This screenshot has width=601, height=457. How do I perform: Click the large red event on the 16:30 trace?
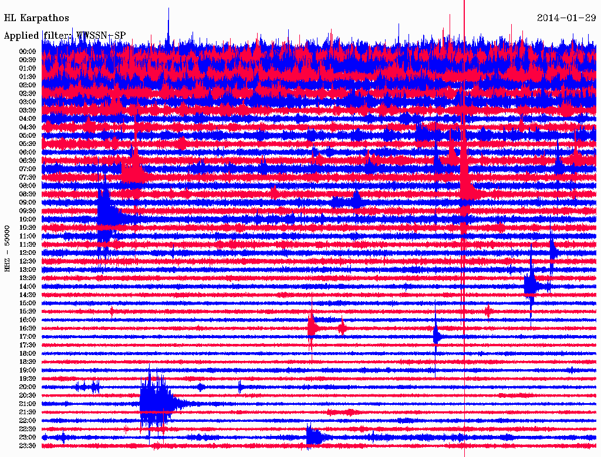[312, 328]
